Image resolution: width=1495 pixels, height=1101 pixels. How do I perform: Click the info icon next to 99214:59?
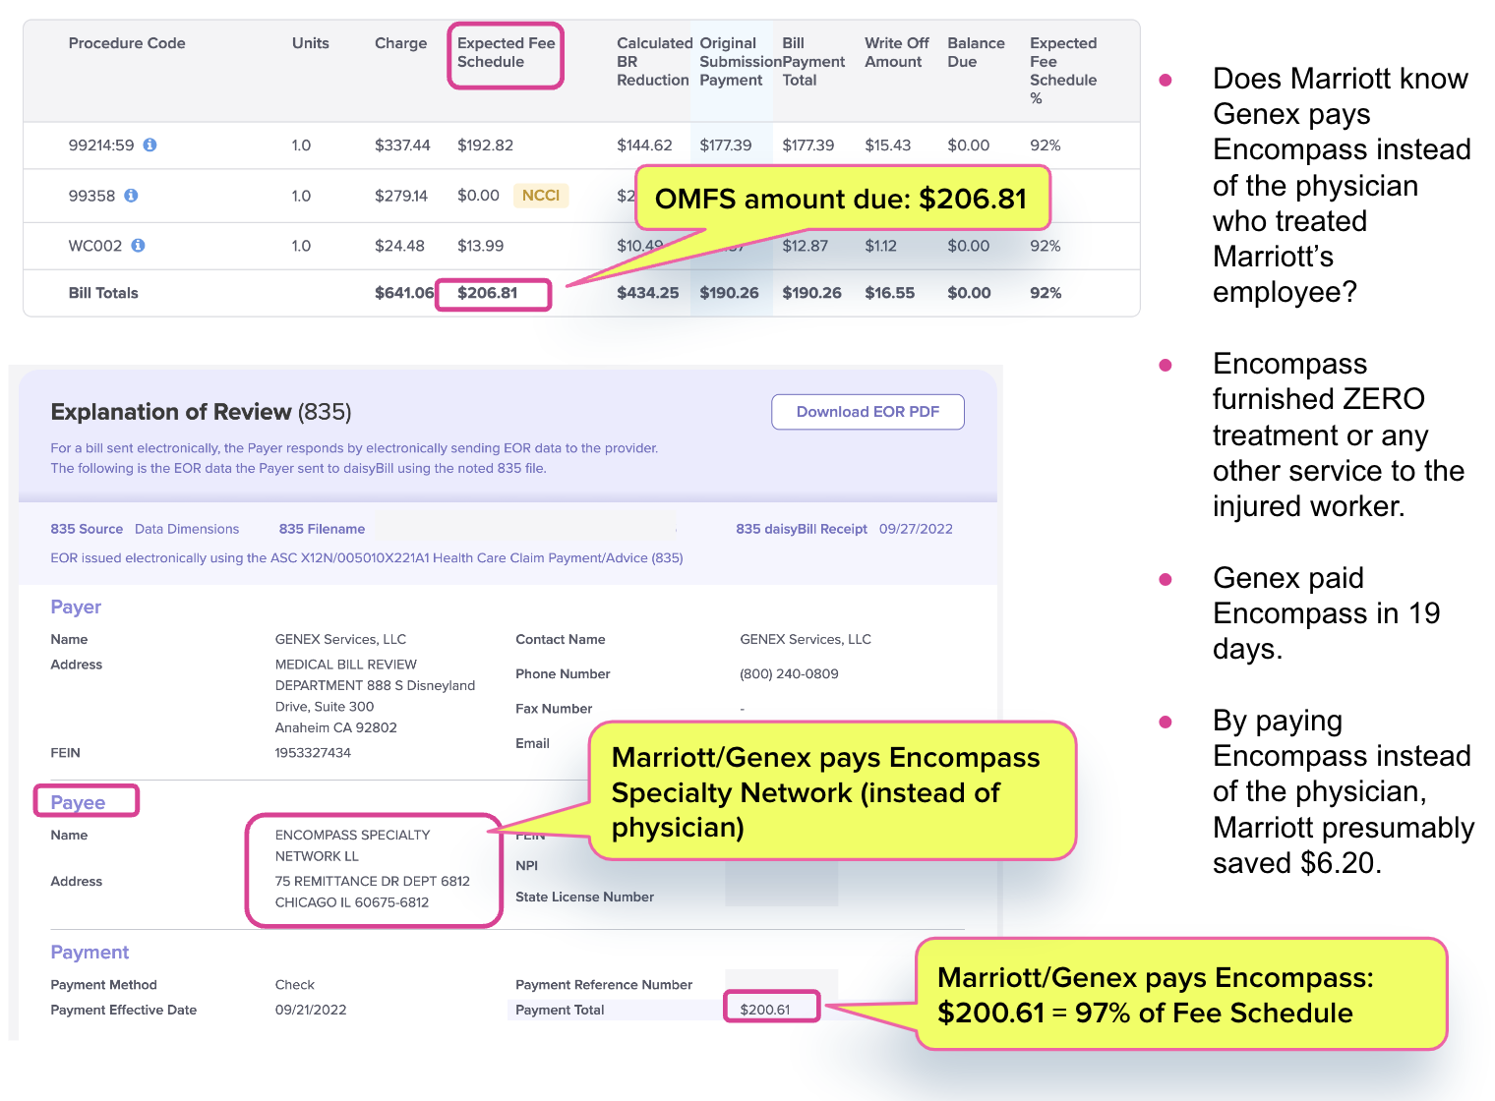tap(149, 145)
